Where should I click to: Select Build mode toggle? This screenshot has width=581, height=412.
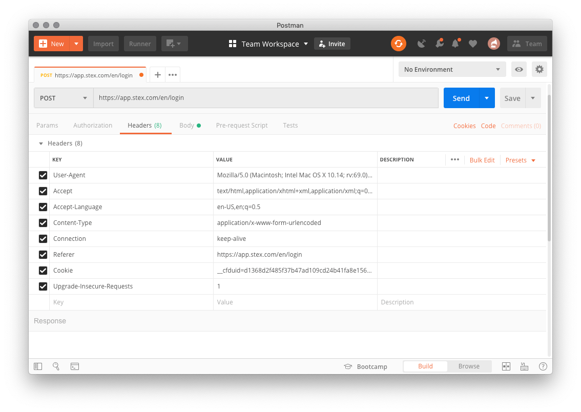pos(425,366)
